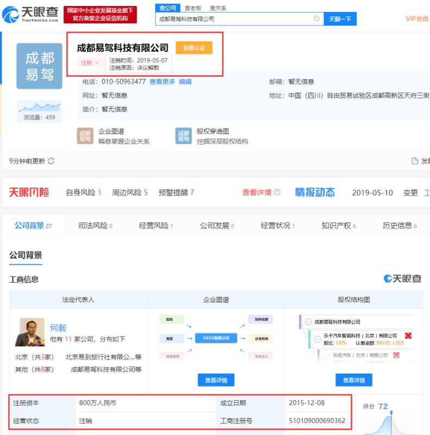
Task: Click the document icon next to 发票
Action: coord(415,161)
